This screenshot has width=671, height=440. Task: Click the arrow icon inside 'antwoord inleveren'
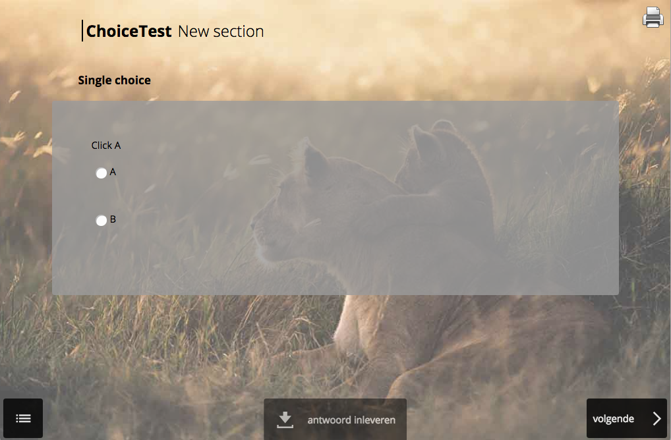(x=284, y=418)
